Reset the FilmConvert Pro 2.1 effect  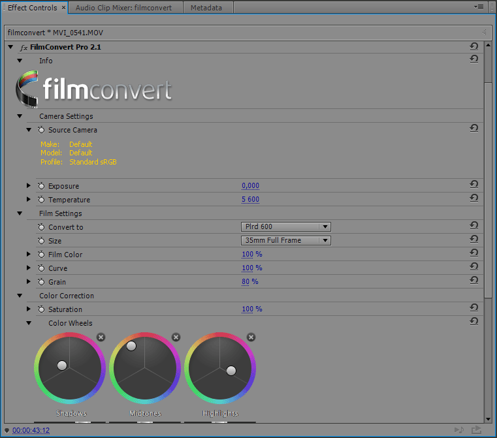(x=474, y=47)
